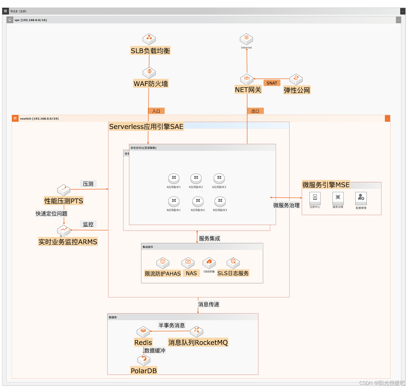Select the 配置管理 icon in MSE
Screen dimensions: 409x388
tap(361, 198)
